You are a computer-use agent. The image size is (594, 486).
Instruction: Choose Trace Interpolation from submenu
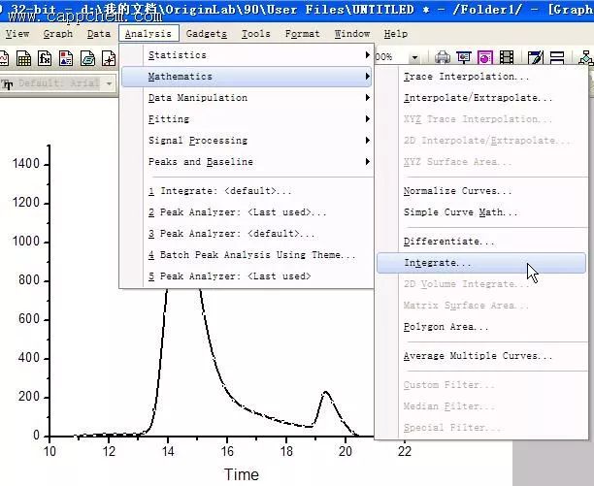click(x=481, y=77)
